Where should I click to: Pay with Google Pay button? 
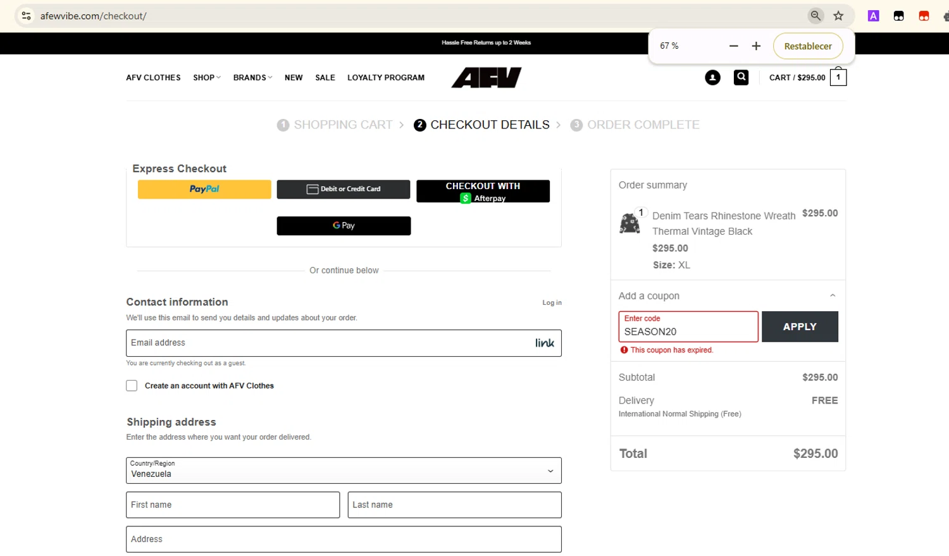(344, 226)
